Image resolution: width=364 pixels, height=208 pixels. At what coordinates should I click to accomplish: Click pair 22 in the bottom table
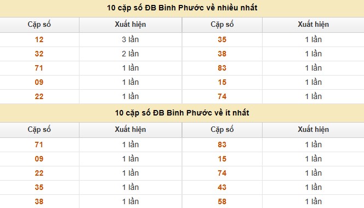[39, 173]
